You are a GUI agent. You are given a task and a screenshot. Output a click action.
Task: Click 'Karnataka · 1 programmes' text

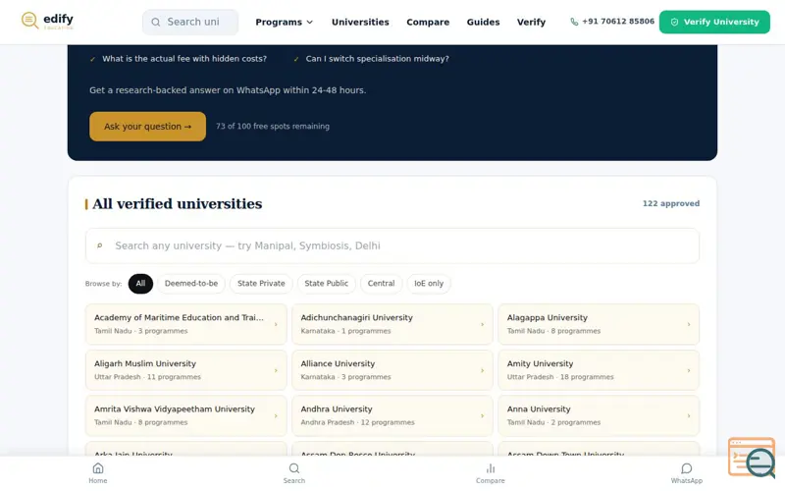coord(345,331)
